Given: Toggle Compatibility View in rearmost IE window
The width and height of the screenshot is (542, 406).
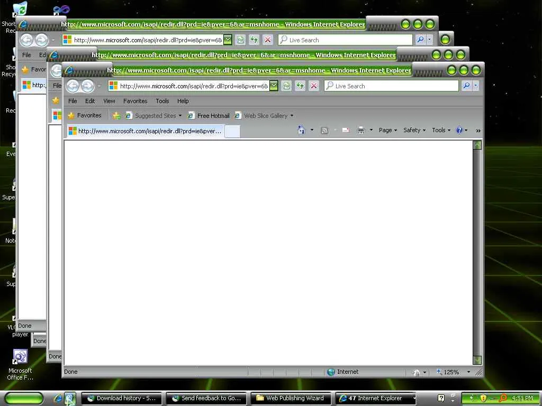Looking at the screenshot, I should pyautogui.click(x=241, y=40).
